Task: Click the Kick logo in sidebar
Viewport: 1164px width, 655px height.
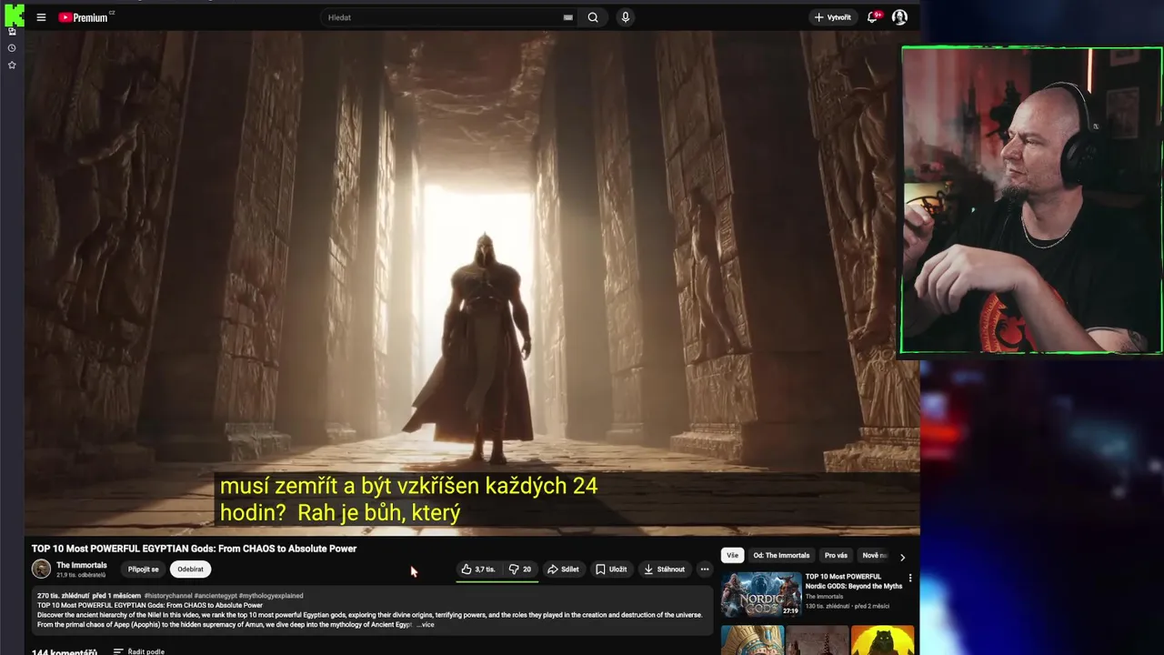Action: tap(14, 14)
